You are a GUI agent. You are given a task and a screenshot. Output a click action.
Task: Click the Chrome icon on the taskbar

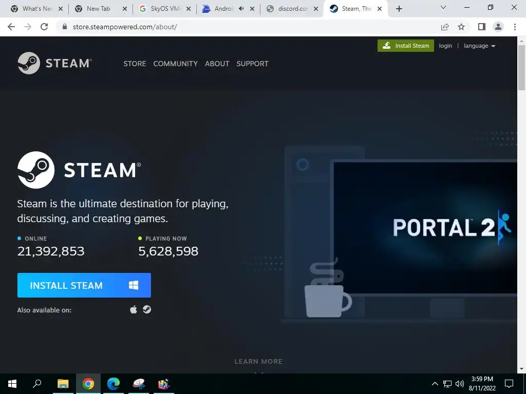click(88, 384)
